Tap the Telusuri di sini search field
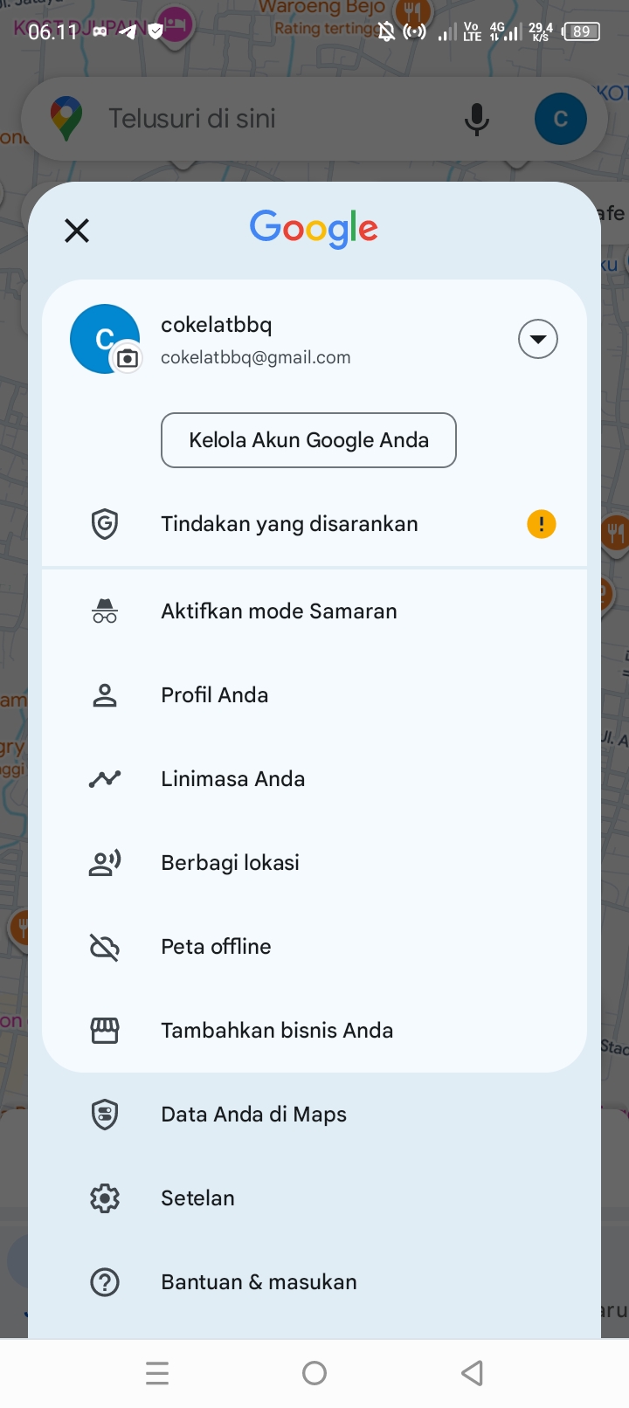629x1408 pixels. coord(262,119)
